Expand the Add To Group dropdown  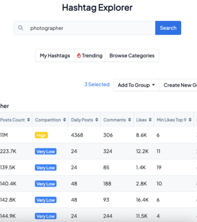(136, 85)
